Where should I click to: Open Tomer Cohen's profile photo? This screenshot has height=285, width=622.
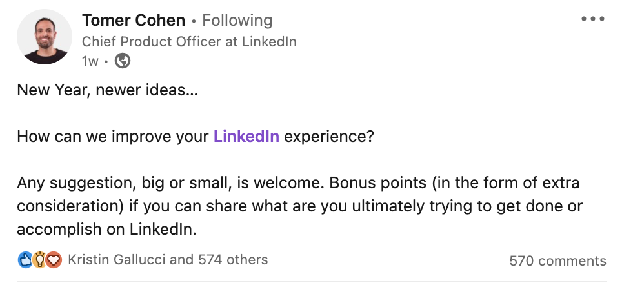tap(44, 37)
